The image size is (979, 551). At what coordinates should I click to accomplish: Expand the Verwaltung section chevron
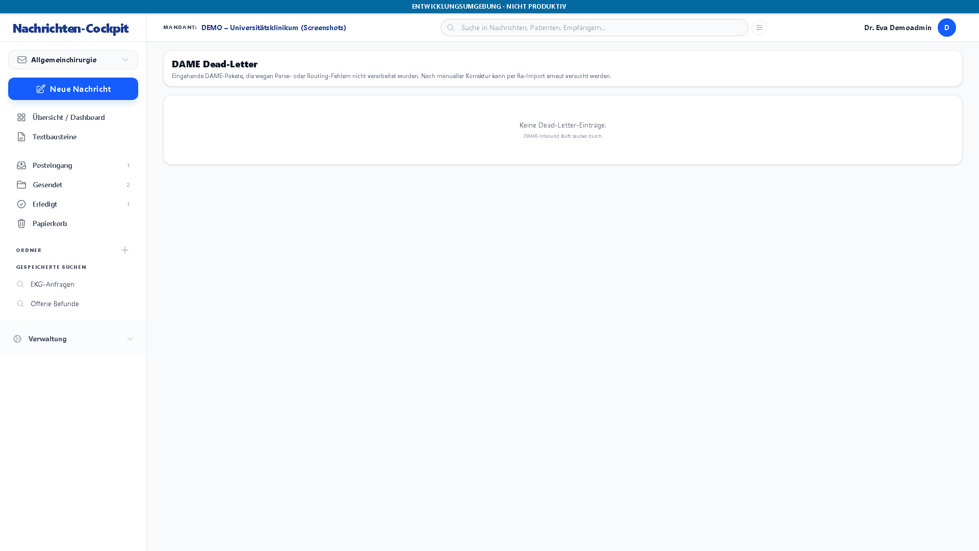point(130,339)
